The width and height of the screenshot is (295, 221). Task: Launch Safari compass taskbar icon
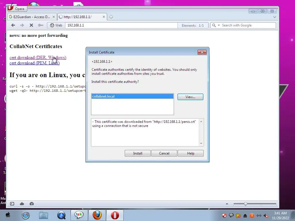26,215
